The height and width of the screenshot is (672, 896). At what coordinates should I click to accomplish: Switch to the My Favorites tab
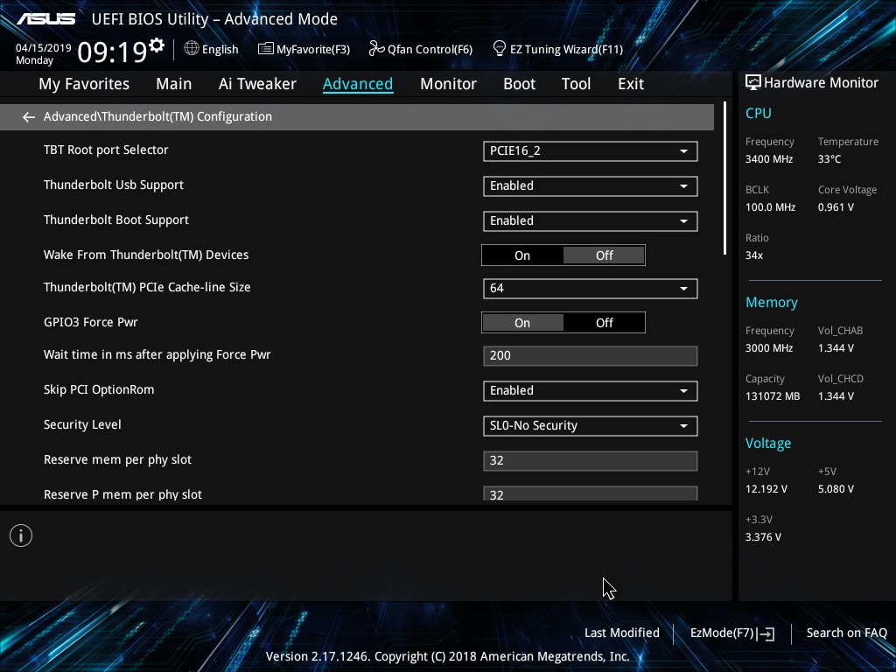84,84
